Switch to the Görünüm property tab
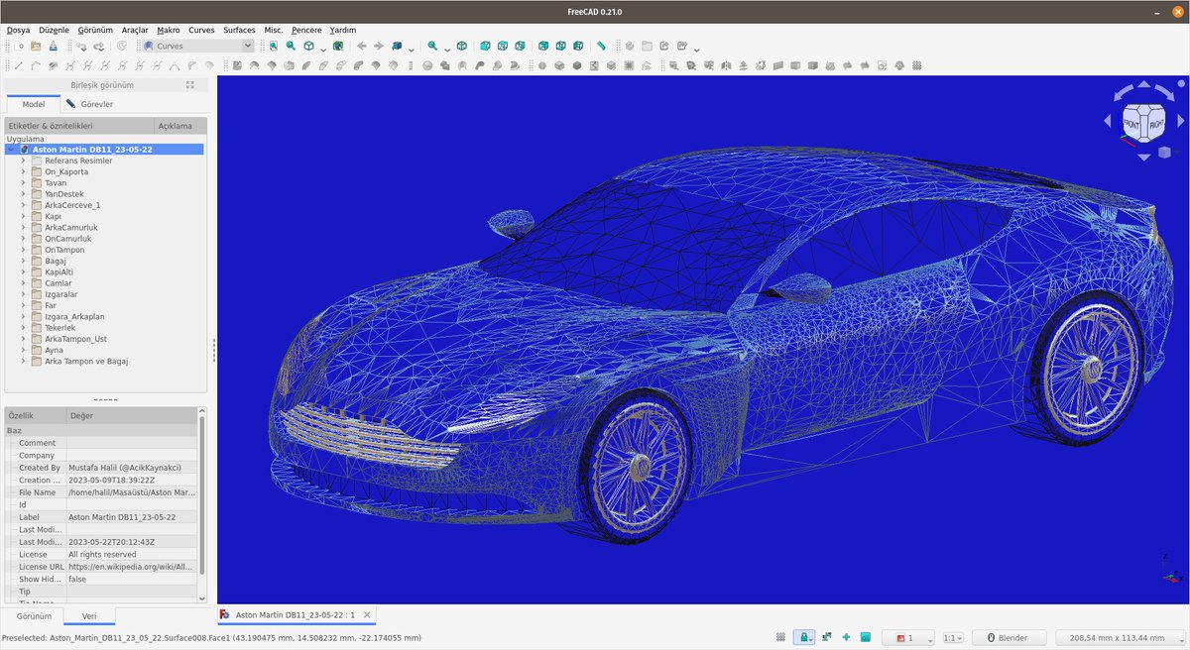Viewport: 1190px width, 650px height. pos(34,616)
